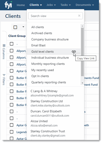This screenshot has width=103, height=144.
Task: Open the Tasks menu
Action: 66,5
